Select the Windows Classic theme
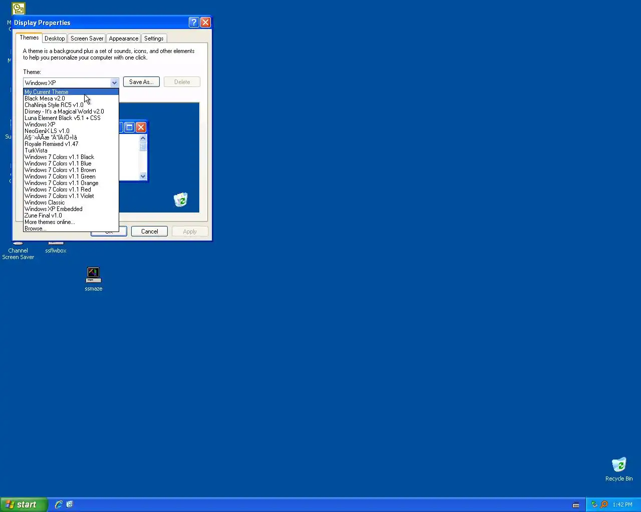 coord(71,202)
